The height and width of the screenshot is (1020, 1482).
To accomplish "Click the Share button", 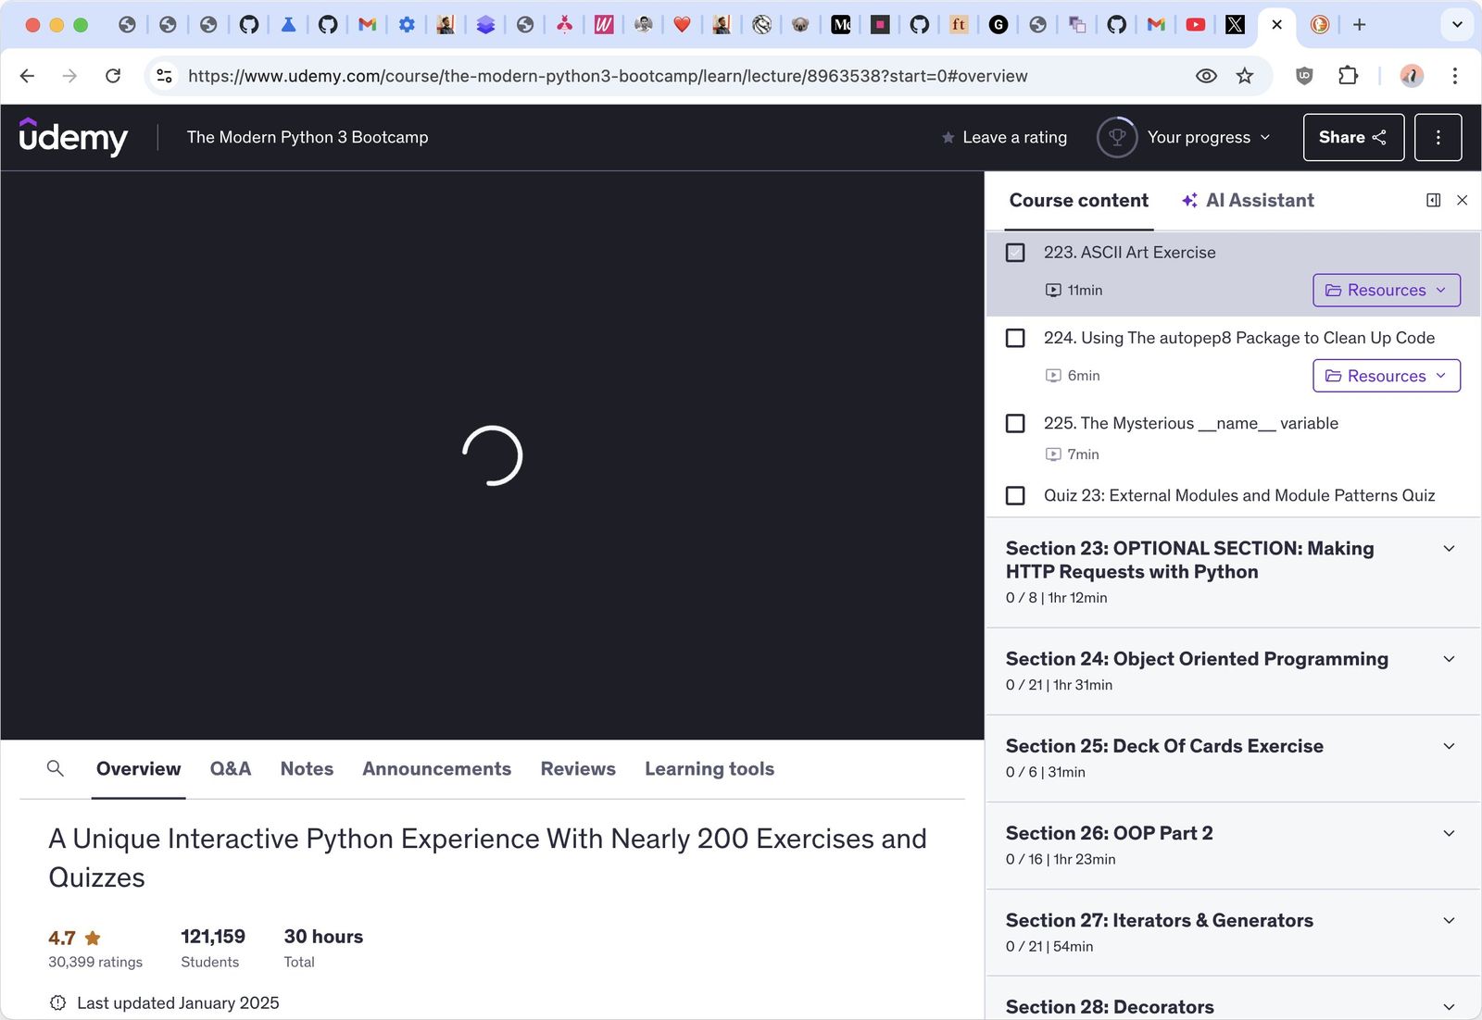I will pos(1352,137).
